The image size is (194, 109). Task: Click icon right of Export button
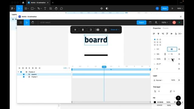tap(150, 22)
